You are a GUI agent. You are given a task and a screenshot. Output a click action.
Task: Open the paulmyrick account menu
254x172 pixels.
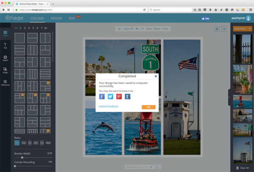click(241, 18)
